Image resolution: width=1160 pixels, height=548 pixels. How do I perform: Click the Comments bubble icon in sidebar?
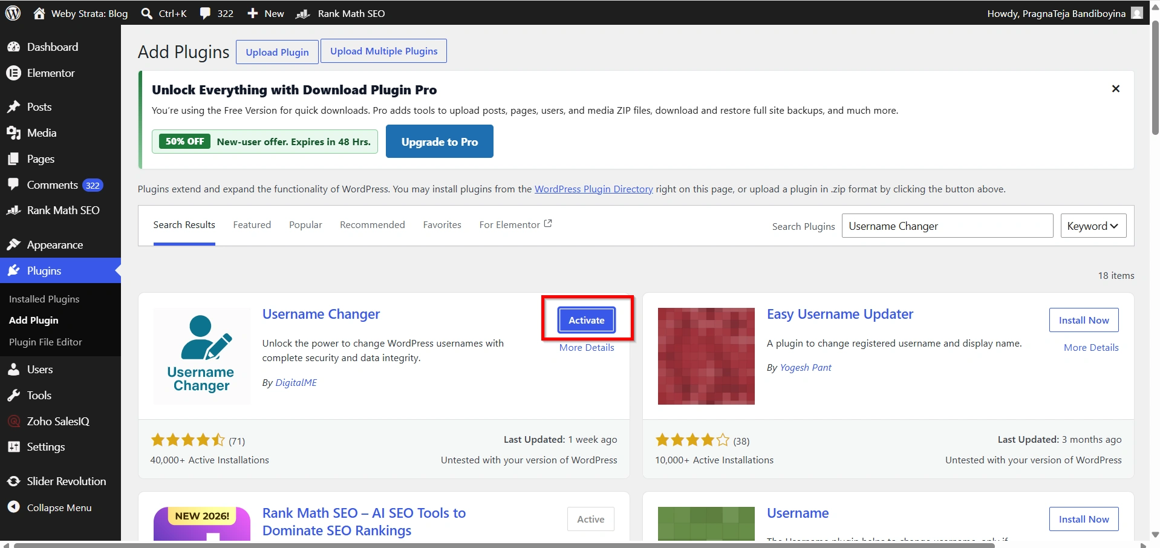(x=13, y=184)
